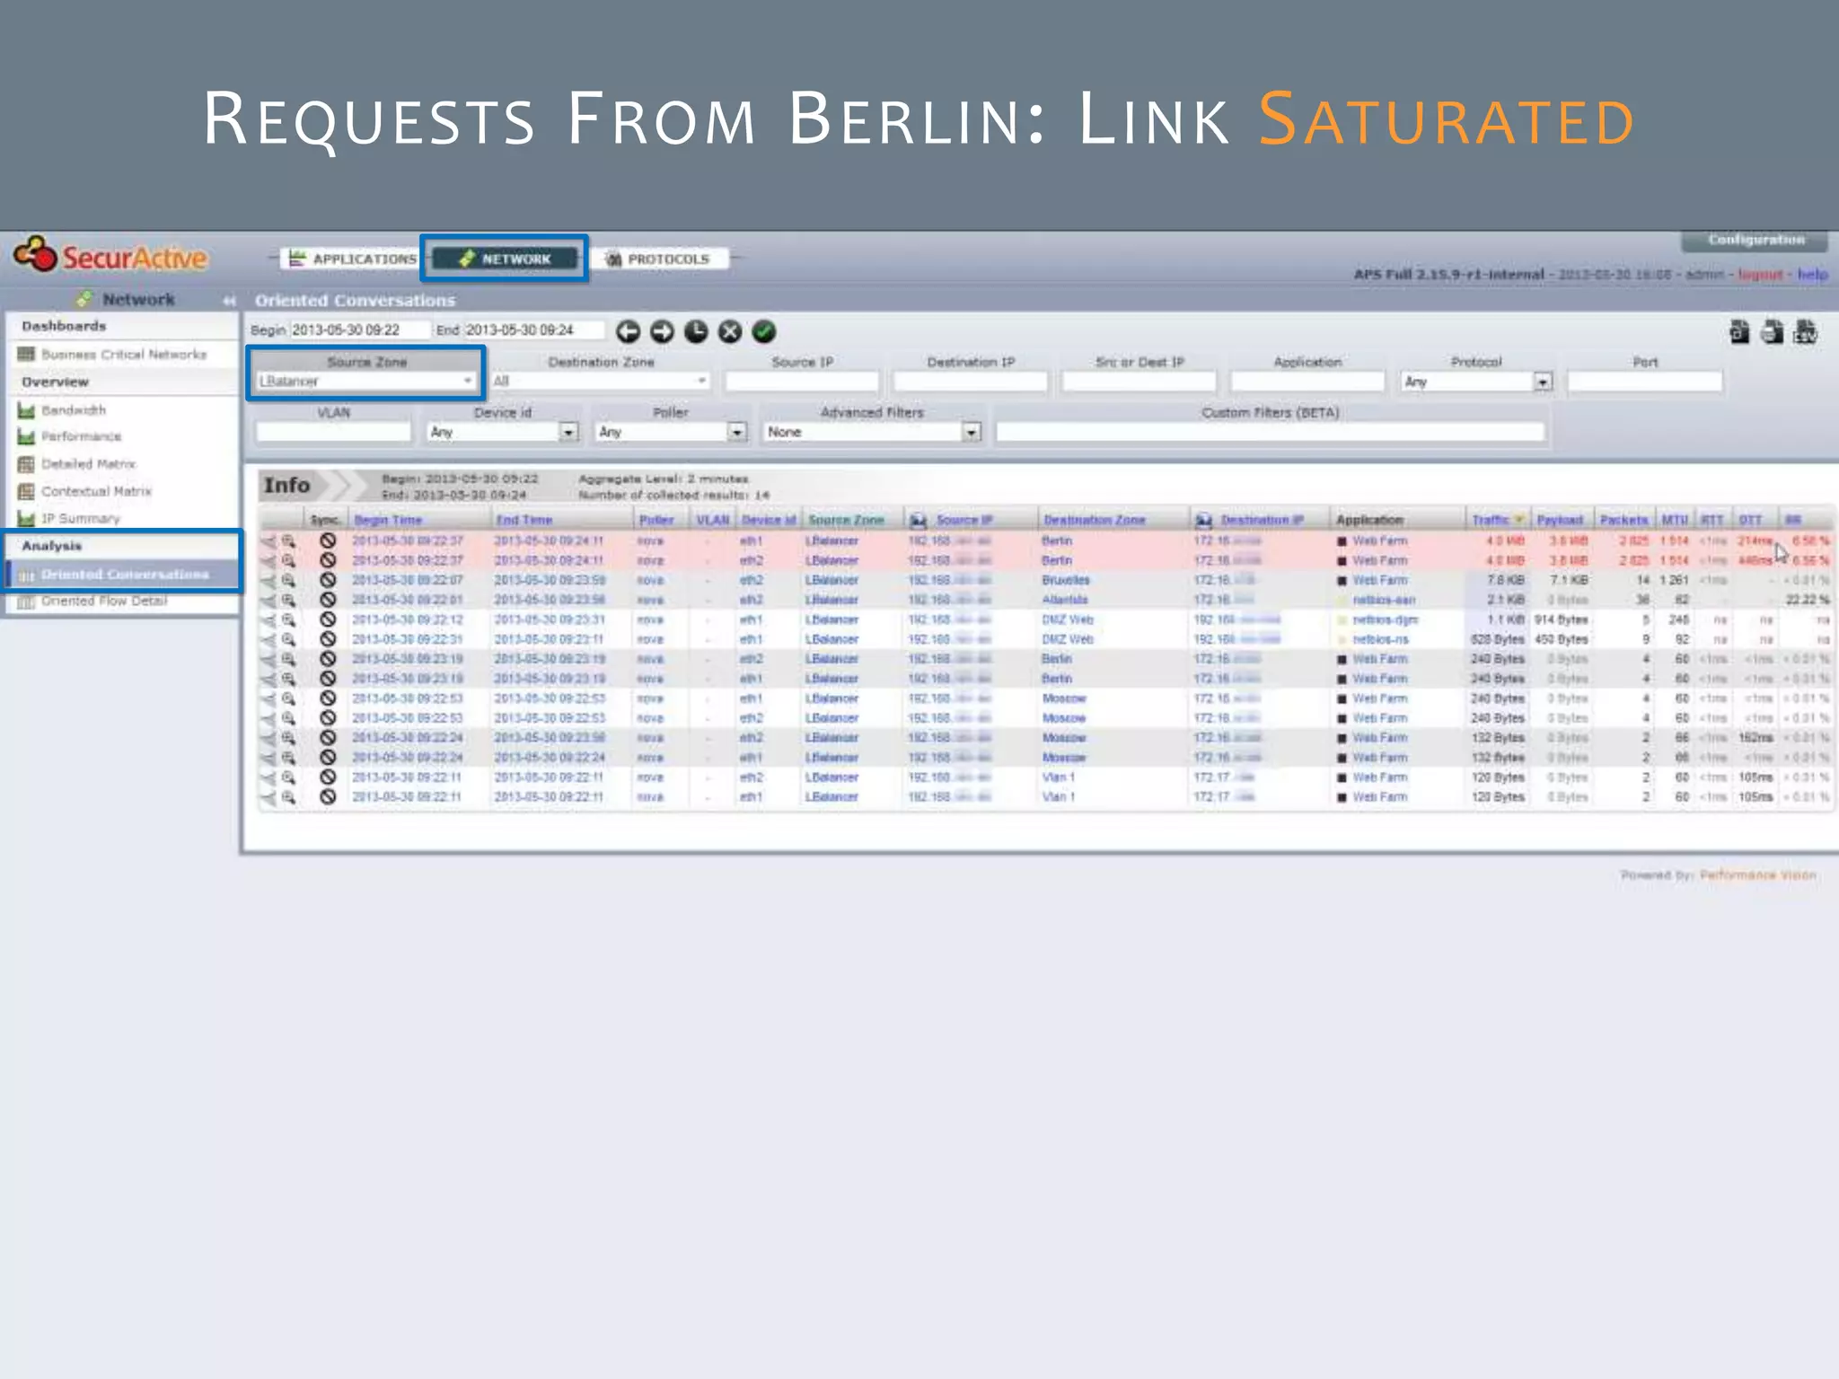Click the VLAN input field

[333, 432]
